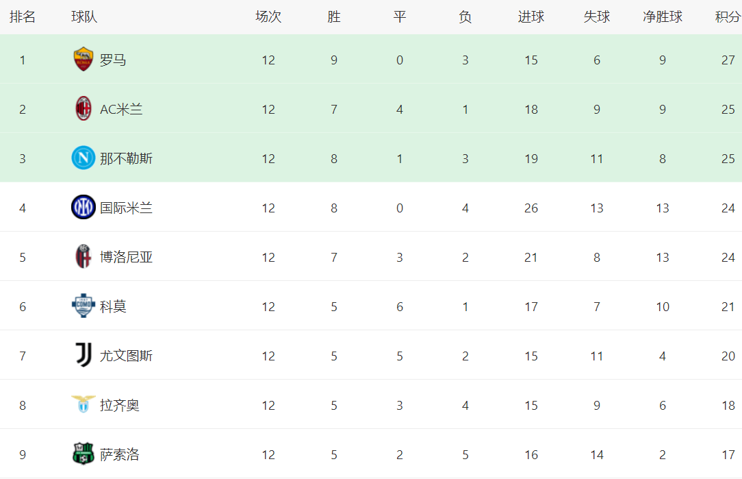The height and width of the screenshot is (479, 742).
Task: Click the Sassuolo club crest
Action: pos(83,454)
